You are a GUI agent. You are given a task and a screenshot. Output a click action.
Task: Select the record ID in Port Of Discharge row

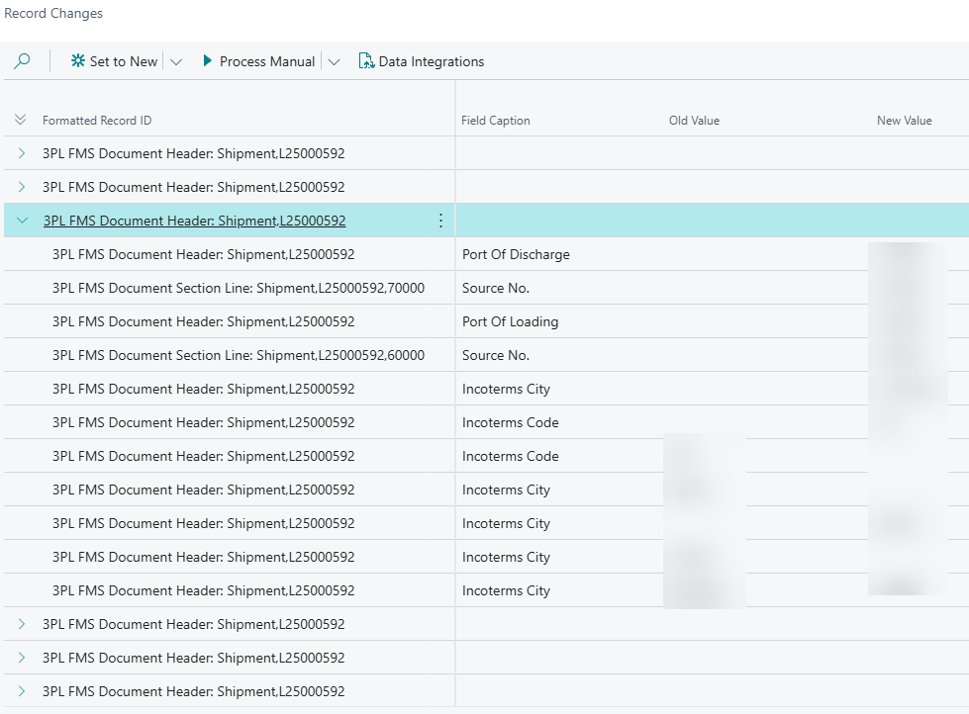(x=203, y=254)
